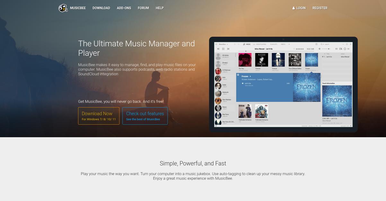Click the Track Information Frozen artwork
Viewport: 386px width, 201px height.
337,101
